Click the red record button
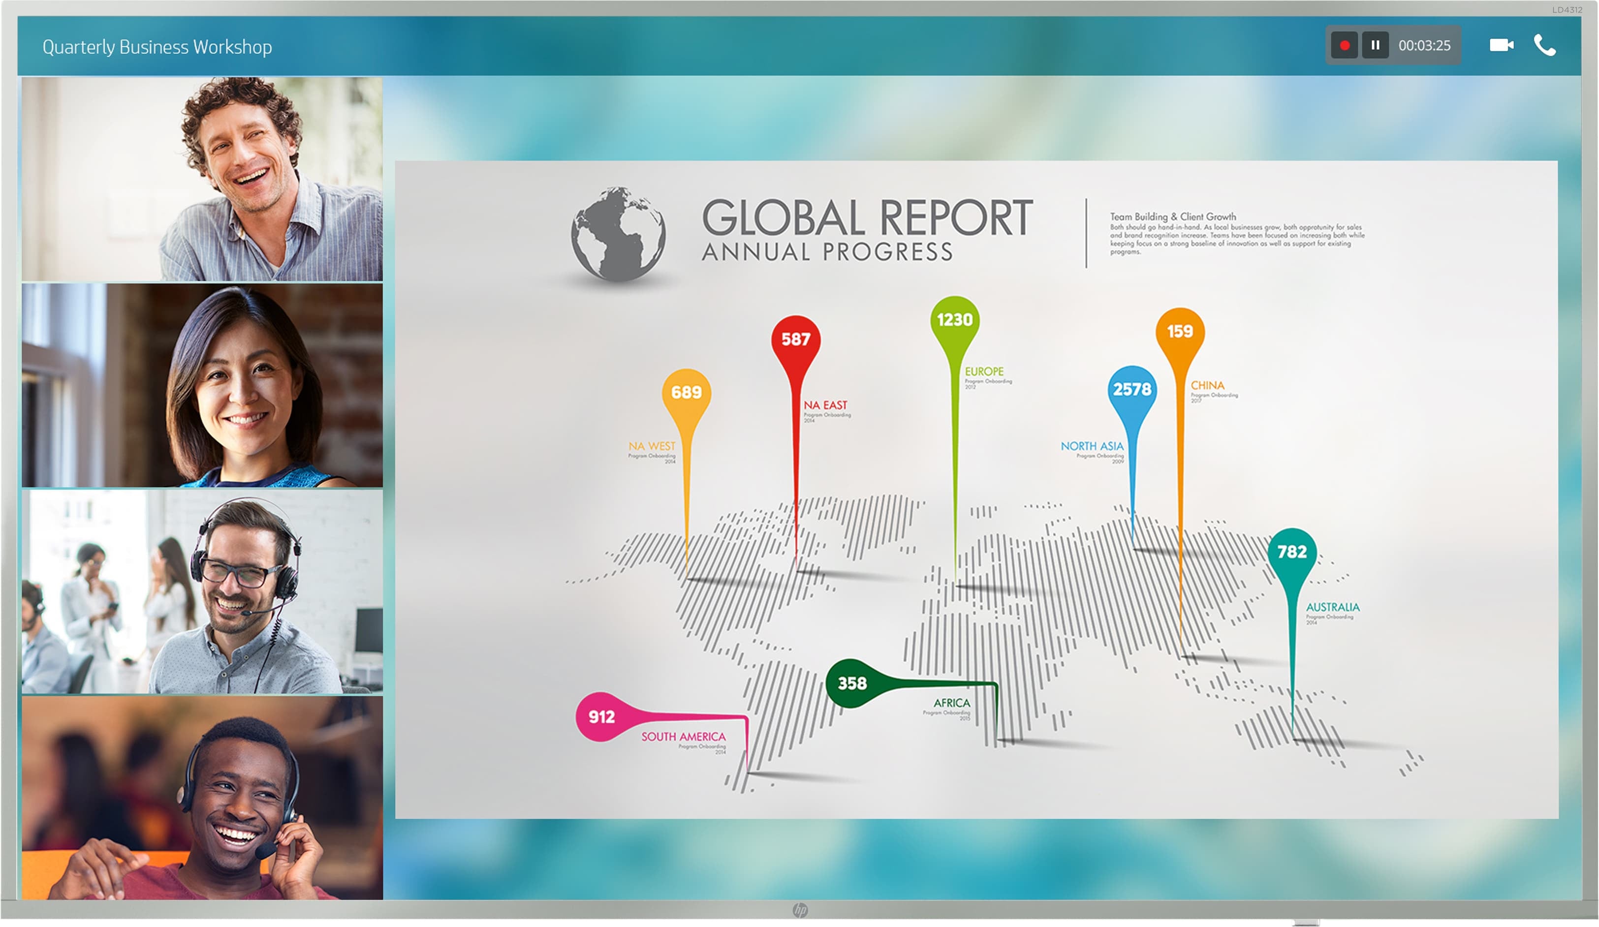Image resolution: width=1599 pixels, height=927 pixels. [x=1344, y=46]
